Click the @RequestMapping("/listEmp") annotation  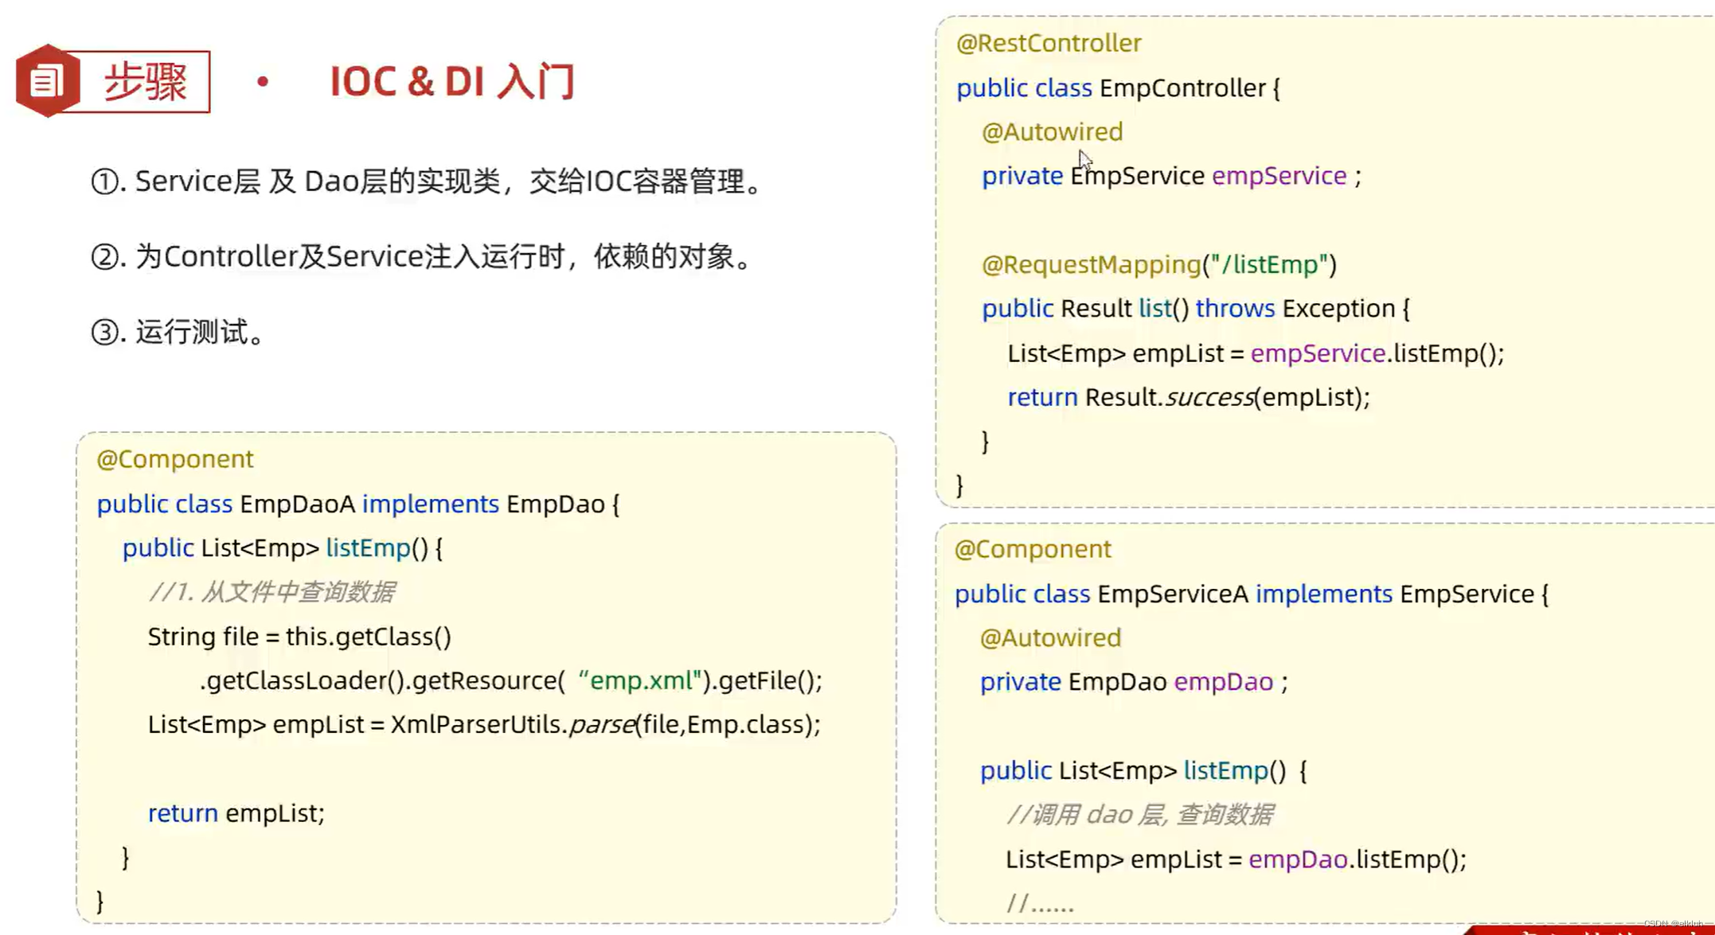(1158, 264)
